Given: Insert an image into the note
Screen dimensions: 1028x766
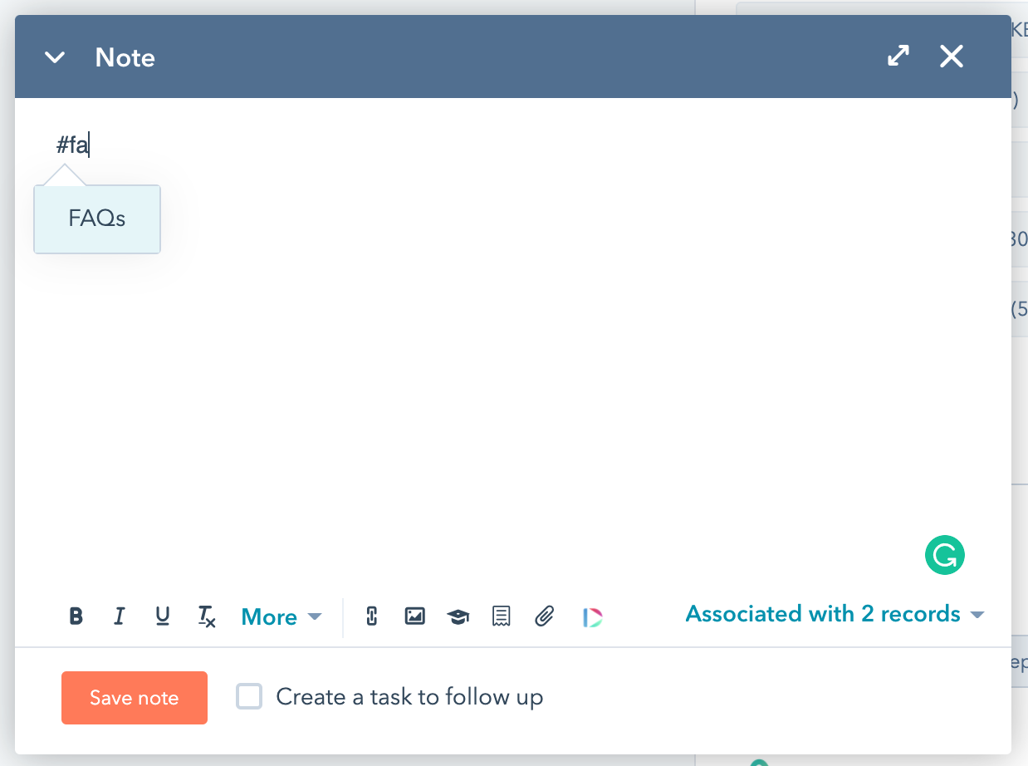Looking at the screenshot, I should coord(414,616).
